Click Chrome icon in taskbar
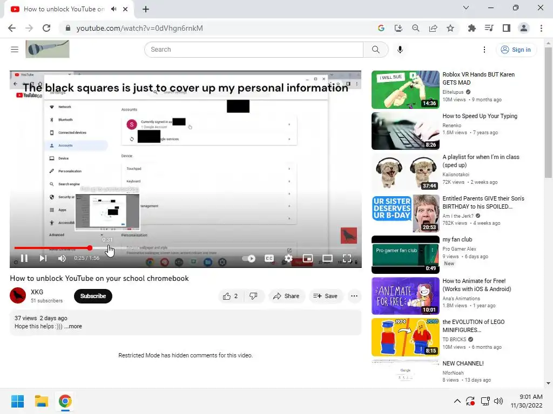The image size is (553, 414). tap(65, 401)
